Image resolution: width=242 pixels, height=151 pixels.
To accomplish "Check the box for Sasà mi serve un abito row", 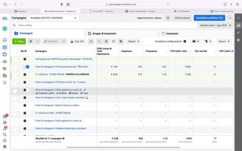I will click(x=15, y=107).
